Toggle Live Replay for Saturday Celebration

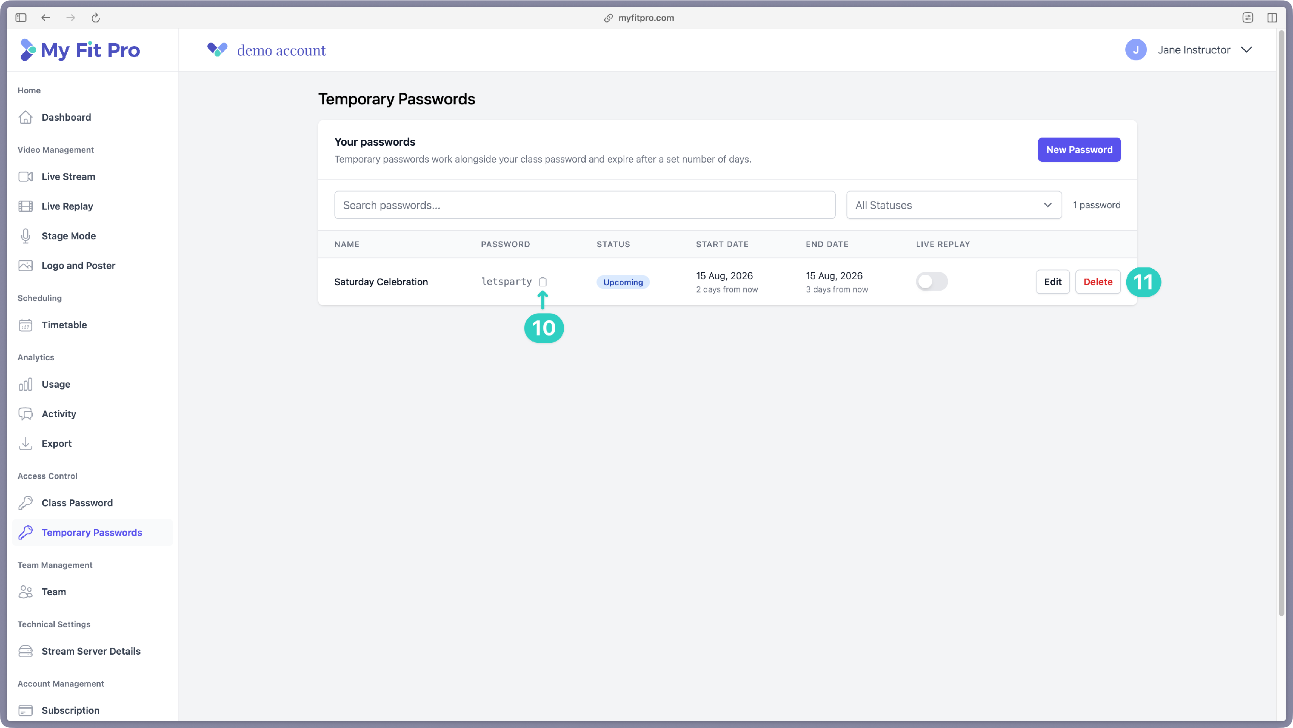[931, 281]
